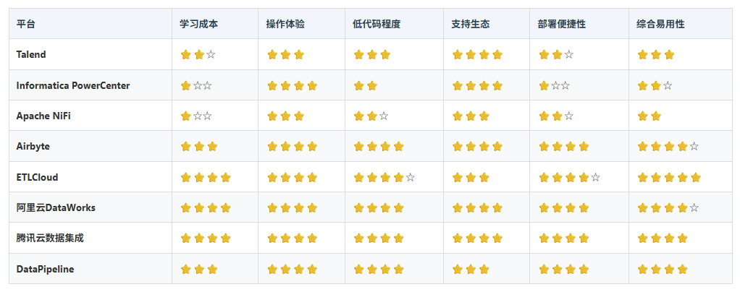
Task: Select the 学习成本 column header
Action: point(199,24)
